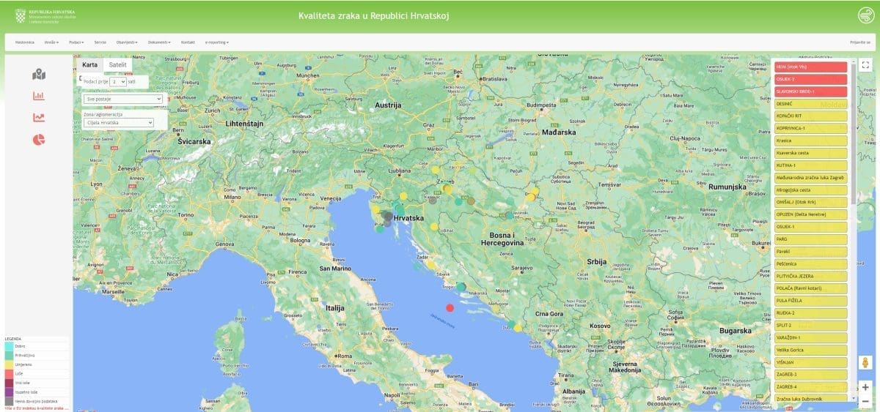880x412 pixels.
Task: Click the Street View pegman icon
Action: tap(865, 363)
